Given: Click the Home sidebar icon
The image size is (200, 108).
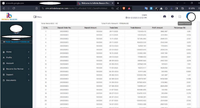Looking at the screenshot, I should [4, 52].
